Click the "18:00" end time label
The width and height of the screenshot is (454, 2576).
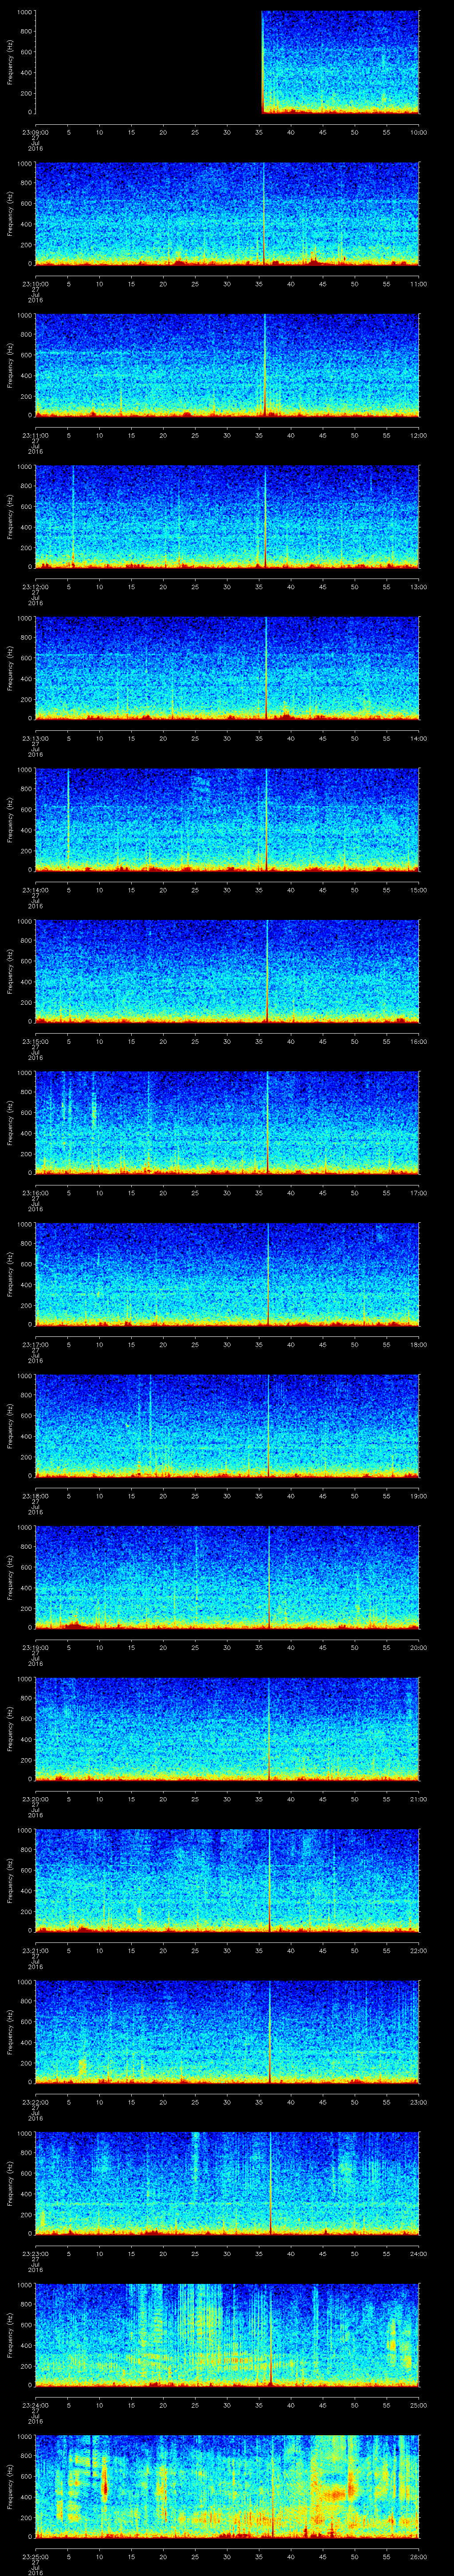click(x=418, y=1344)
